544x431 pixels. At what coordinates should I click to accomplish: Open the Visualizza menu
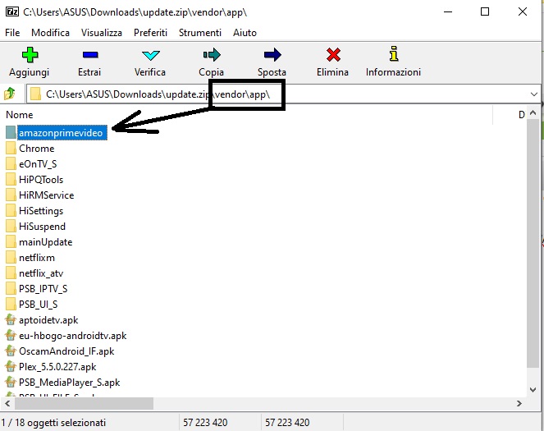(102, 33)
